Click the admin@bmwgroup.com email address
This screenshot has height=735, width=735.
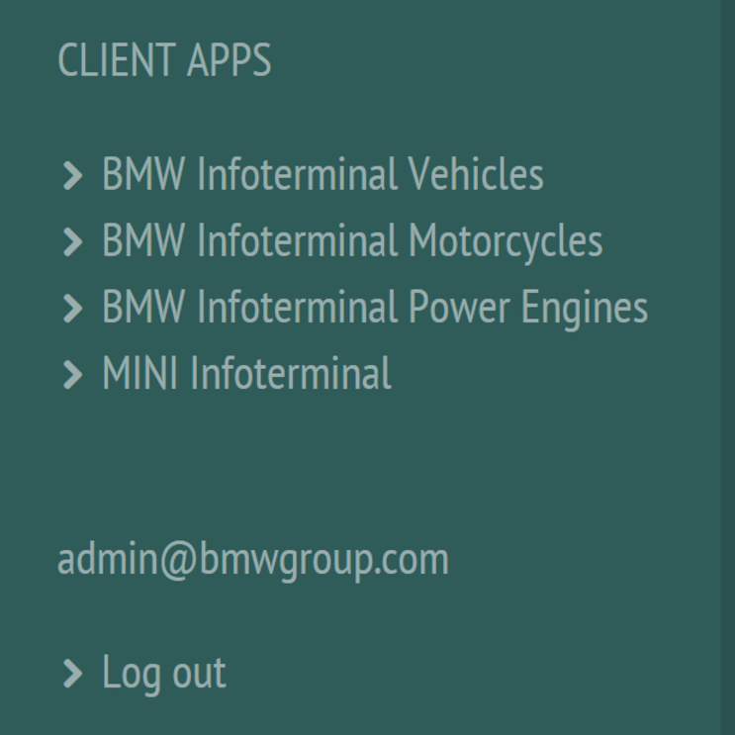coord(253,560)
